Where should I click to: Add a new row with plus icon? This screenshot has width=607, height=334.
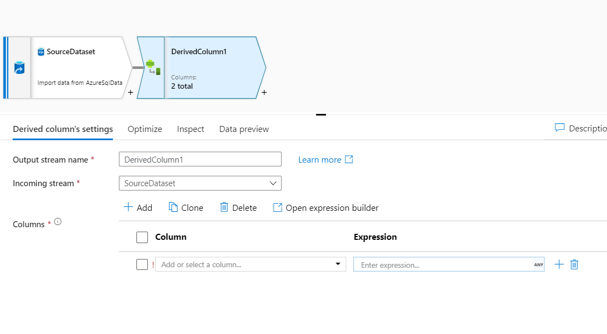(x=559, y=265)
